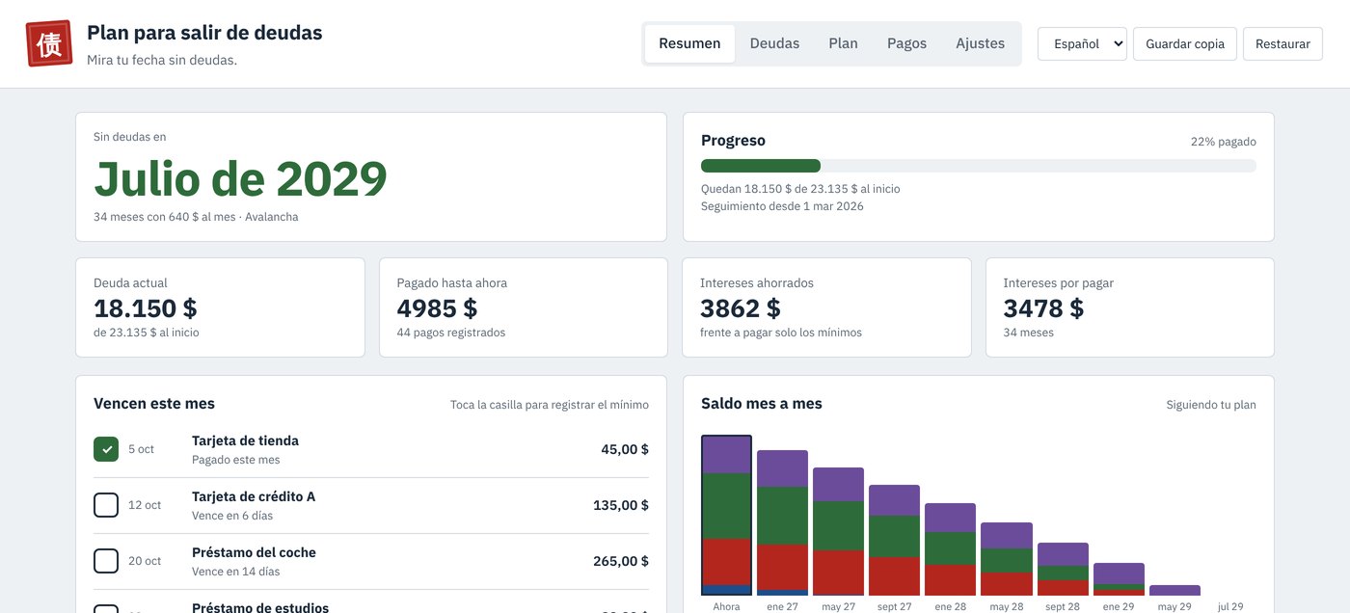Click the sept 27 stacked bar
Viewport: 1350px width, 613px height.
point(894,540)
